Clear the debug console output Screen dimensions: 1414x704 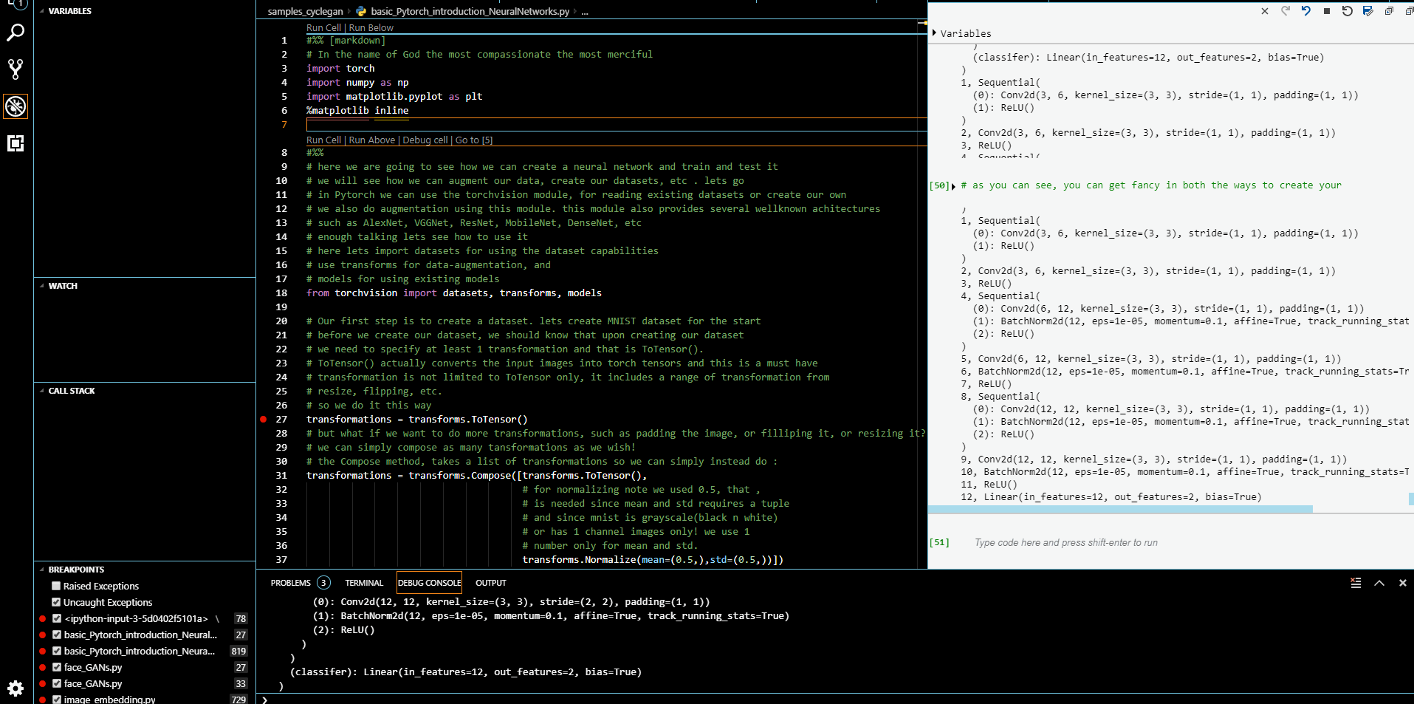click(x=1356, y=583)
